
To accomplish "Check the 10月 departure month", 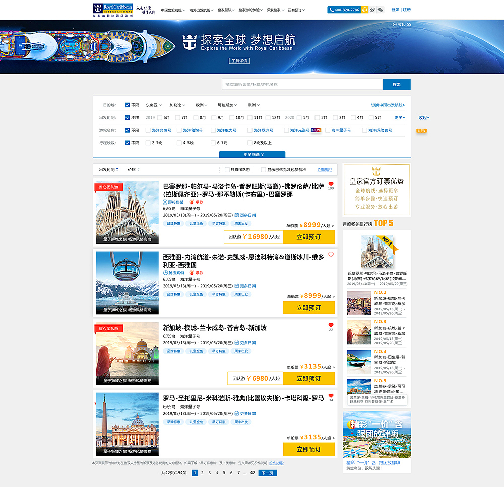I will click(x=232, y=118).
